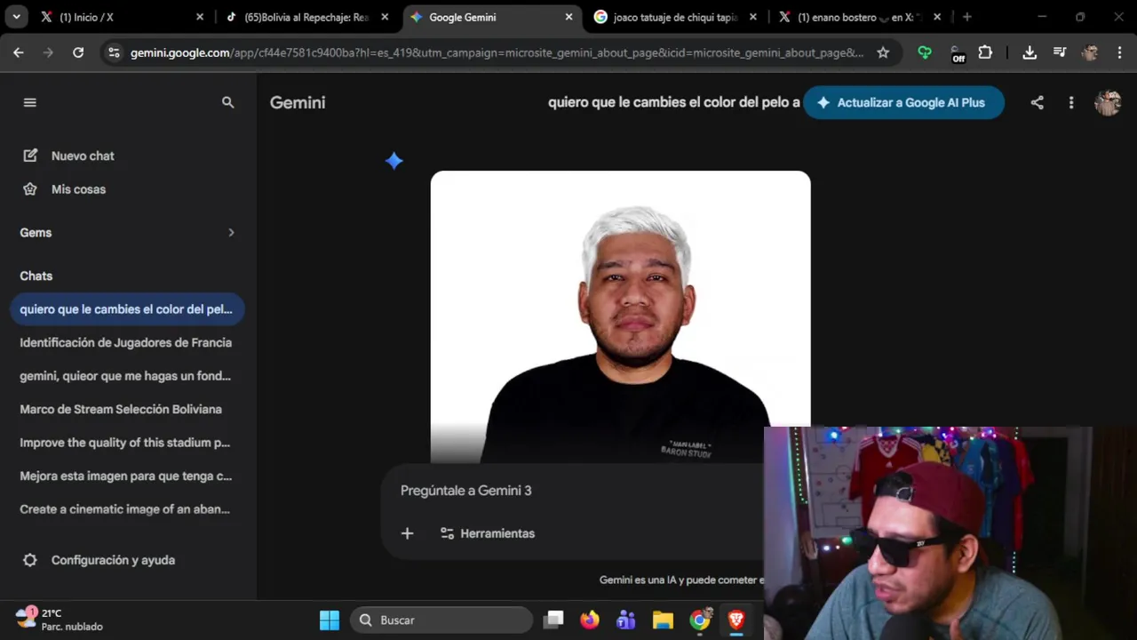1137x640 pixels.
Task: Open Microsoft Teams from the taskbar
Action: pyautogui.click(x=626, y=620)
